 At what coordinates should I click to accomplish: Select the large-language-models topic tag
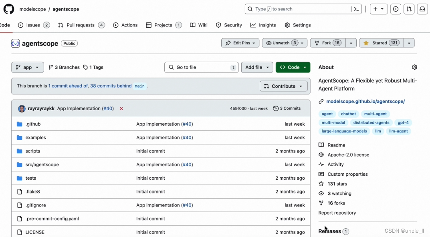point(344,131)
